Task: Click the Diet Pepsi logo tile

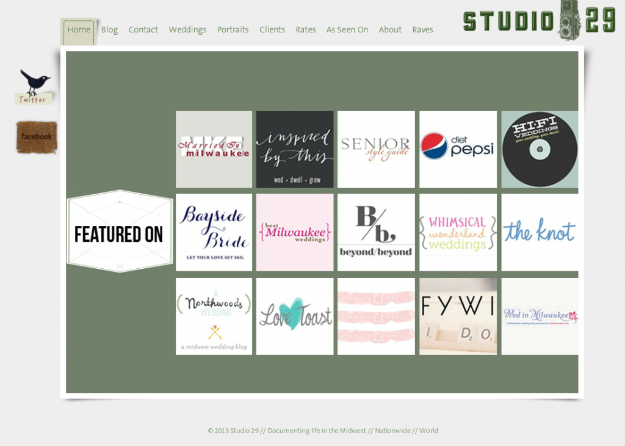Action: pos(458,150)
